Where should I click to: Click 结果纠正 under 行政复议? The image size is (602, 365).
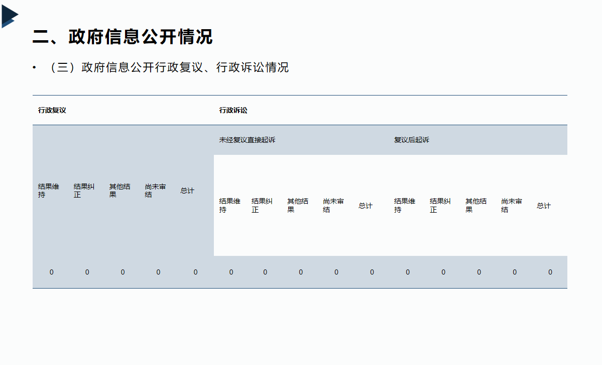click(x=84, y=191)
